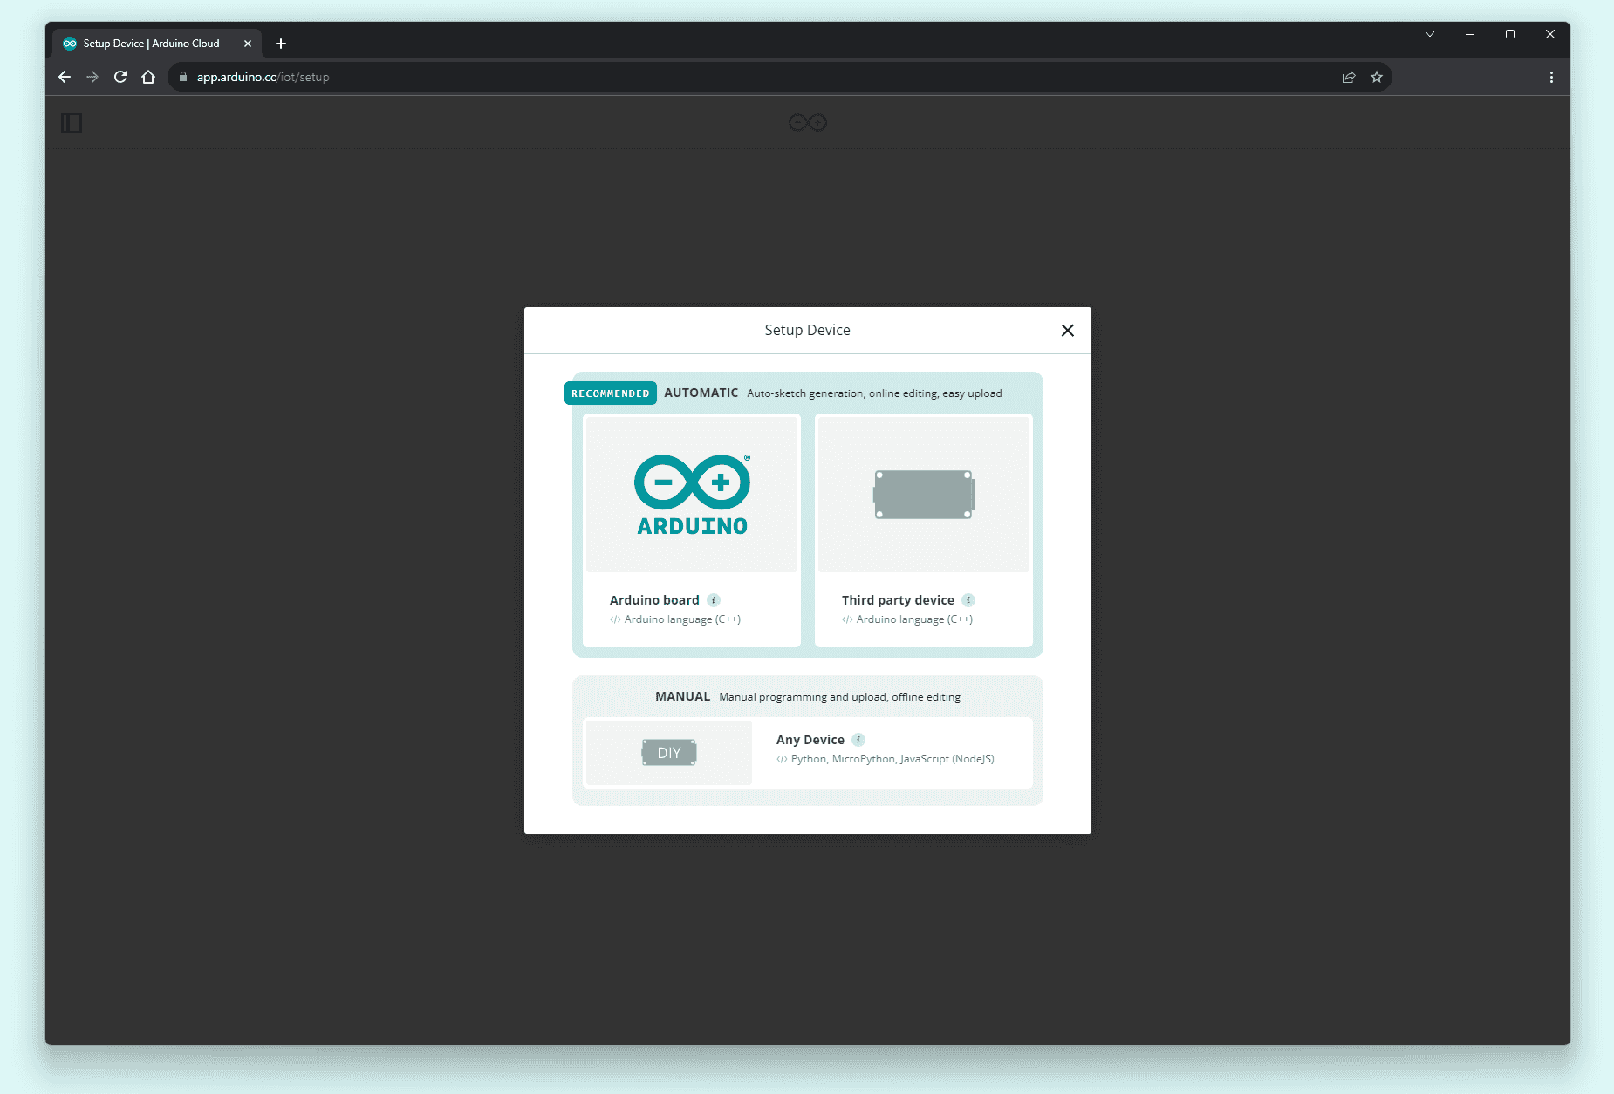Image resolution: width=1614 pixels, height=1094 pixels.
Task: Go back using the browser back arrow
Action: coord(65,77)
